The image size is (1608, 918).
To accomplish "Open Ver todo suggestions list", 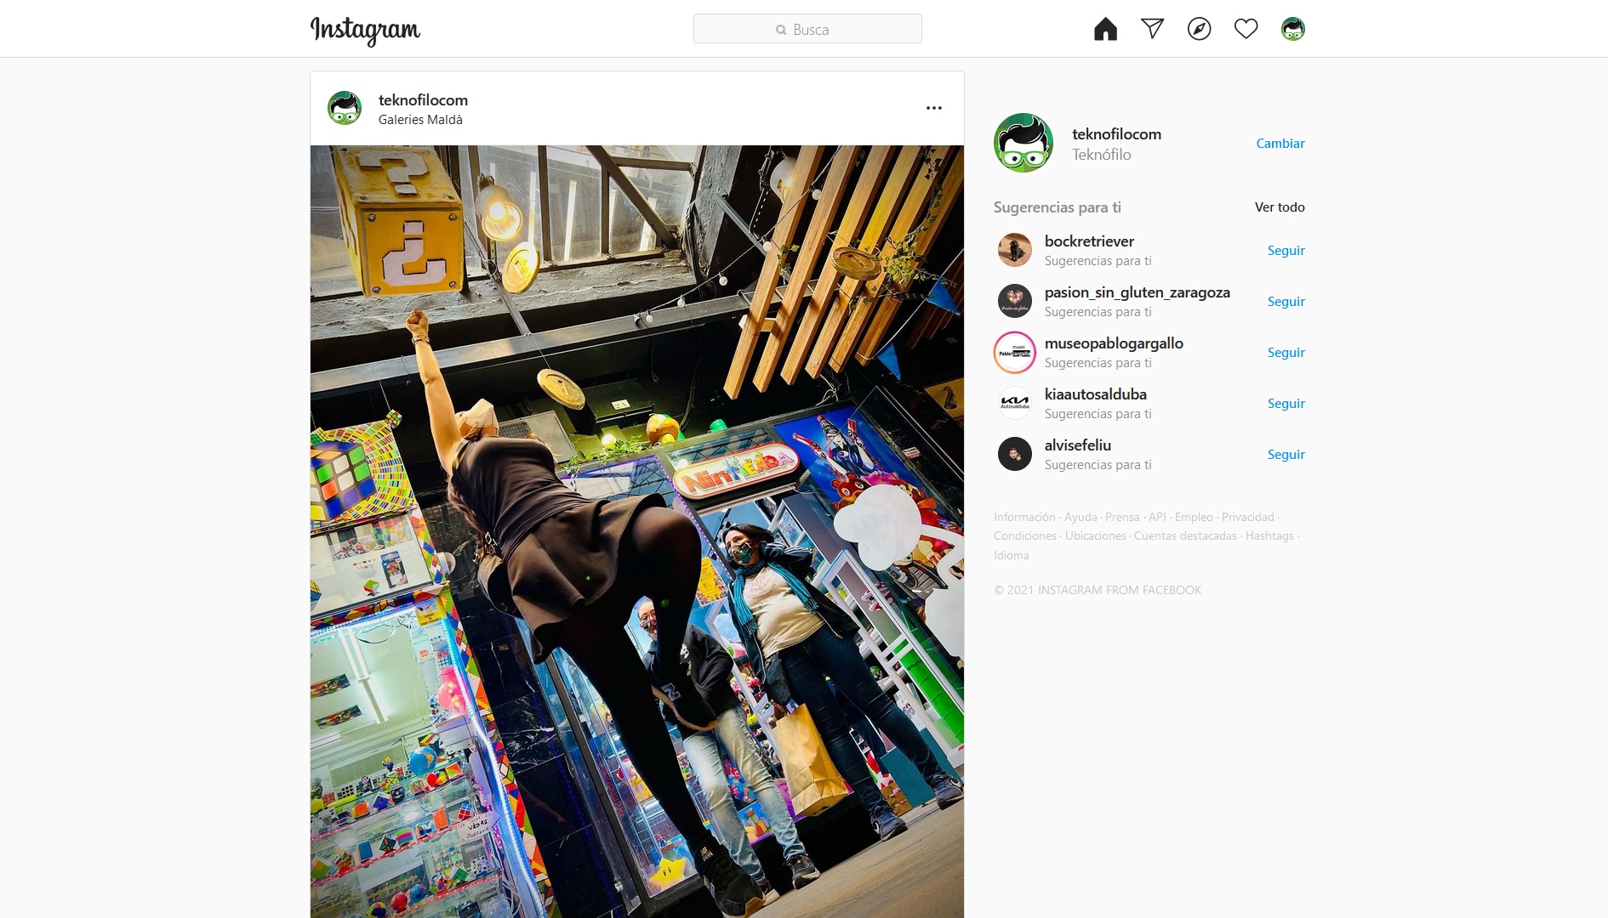I will tap(1280, 207).
